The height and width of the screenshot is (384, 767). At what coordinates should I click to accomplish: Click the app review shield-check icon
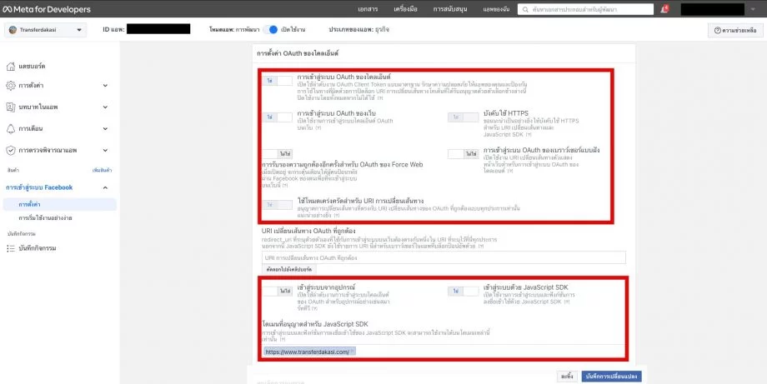point(11,150)
